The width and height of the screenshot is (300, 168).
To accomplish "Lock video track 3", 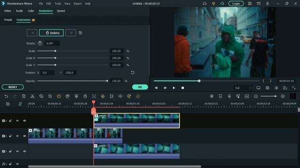I will 10,120.
